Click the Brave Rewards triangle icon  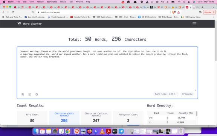click(x=179, y=12)
